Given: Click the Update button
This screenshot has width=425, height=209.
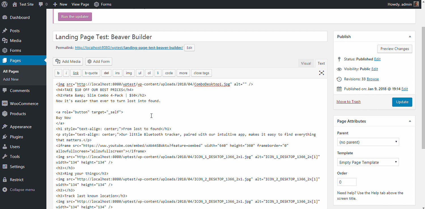Looking at the screenshot, I should pyautogui.click(x=402, y=102).
